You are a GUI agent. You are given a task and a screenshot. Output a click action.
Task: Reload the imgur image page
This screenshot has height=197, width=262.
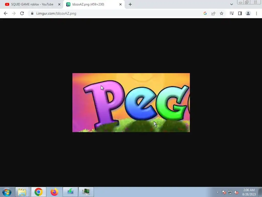[22, 13]
